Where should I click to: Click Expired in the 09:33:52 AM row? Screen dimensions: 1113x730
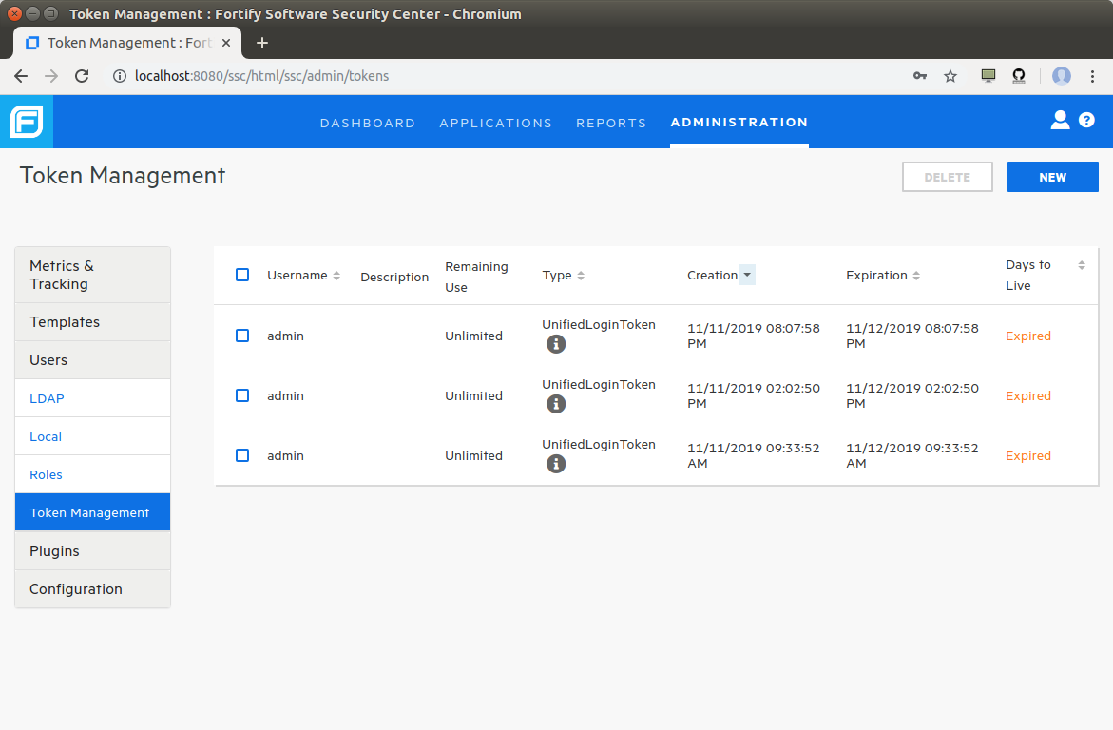(x=1027, y=456)
